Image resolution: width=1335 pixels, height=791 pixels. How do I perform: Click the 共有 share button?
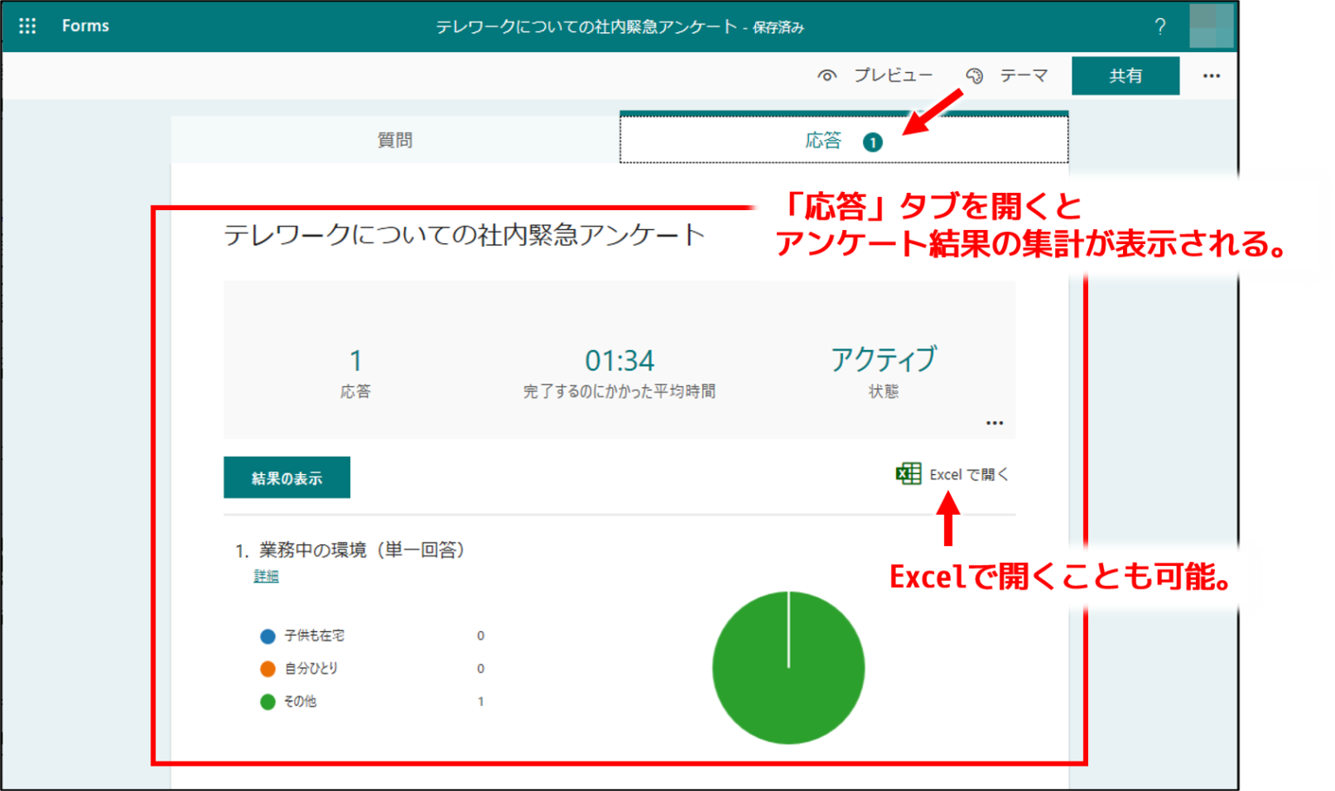[x=1126, y=76]
